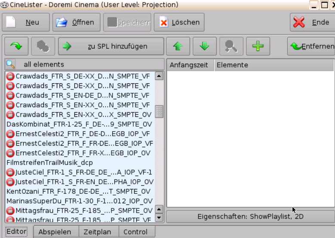Switch to the Control tab
Viewport: 335px width, 238px height.
tap(135, 232)
